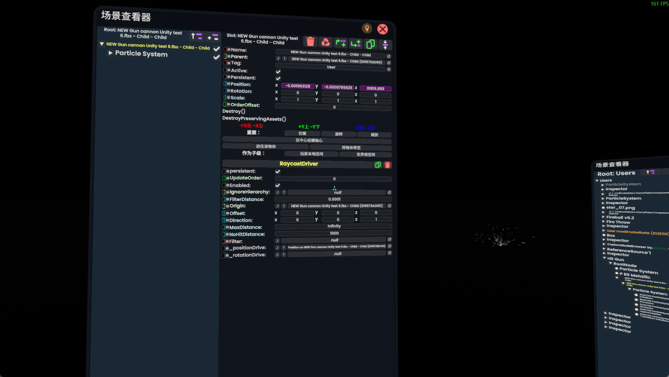Click the 位置 reset position button

[302, 133]
